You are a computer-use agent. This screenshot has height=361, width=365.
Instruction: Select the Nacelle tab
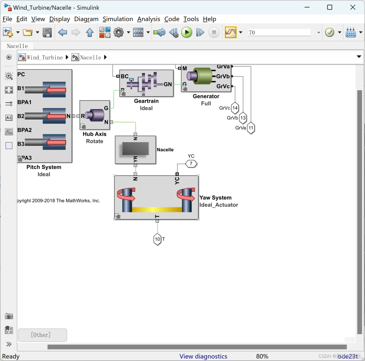click(x=17, y=46)
